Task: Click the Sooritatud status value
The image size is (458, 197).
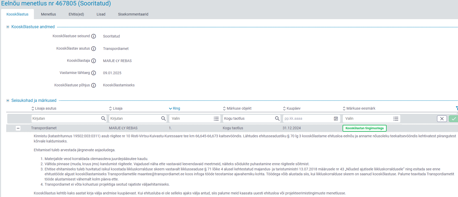Action: coord(112,36)
